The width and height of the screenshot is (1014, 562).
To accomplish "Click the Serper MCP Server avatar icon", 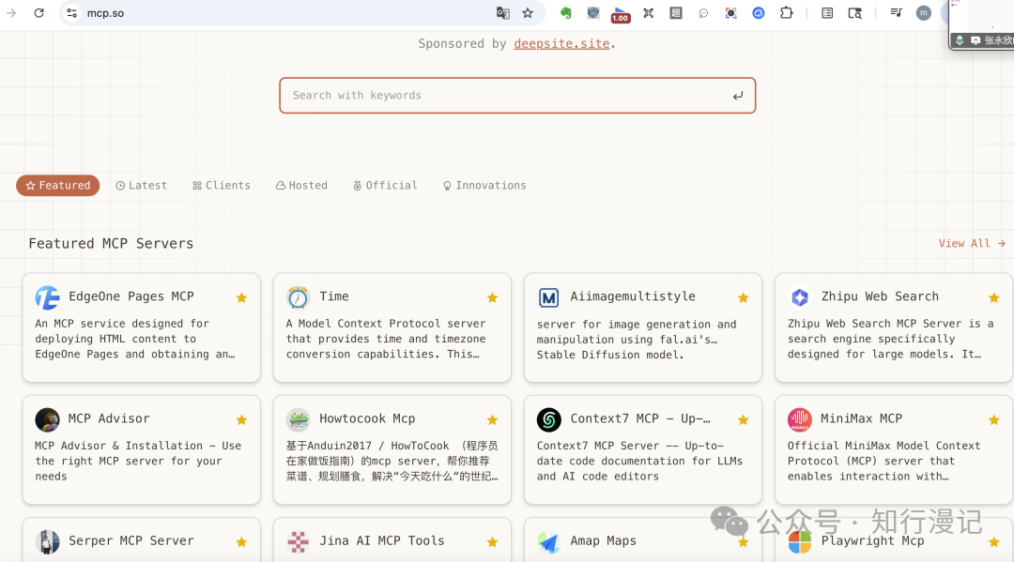I will (x=47, y=542).
